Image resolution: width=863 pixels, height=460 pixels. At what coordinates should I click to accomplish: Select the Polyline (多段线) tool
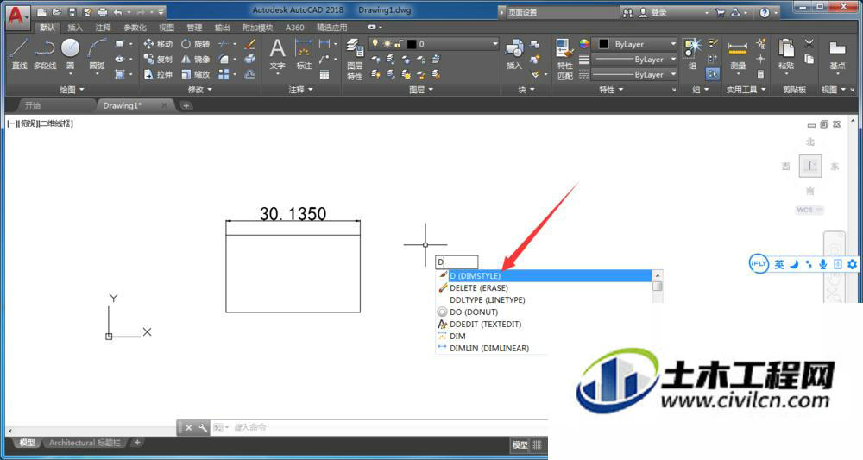45,54
